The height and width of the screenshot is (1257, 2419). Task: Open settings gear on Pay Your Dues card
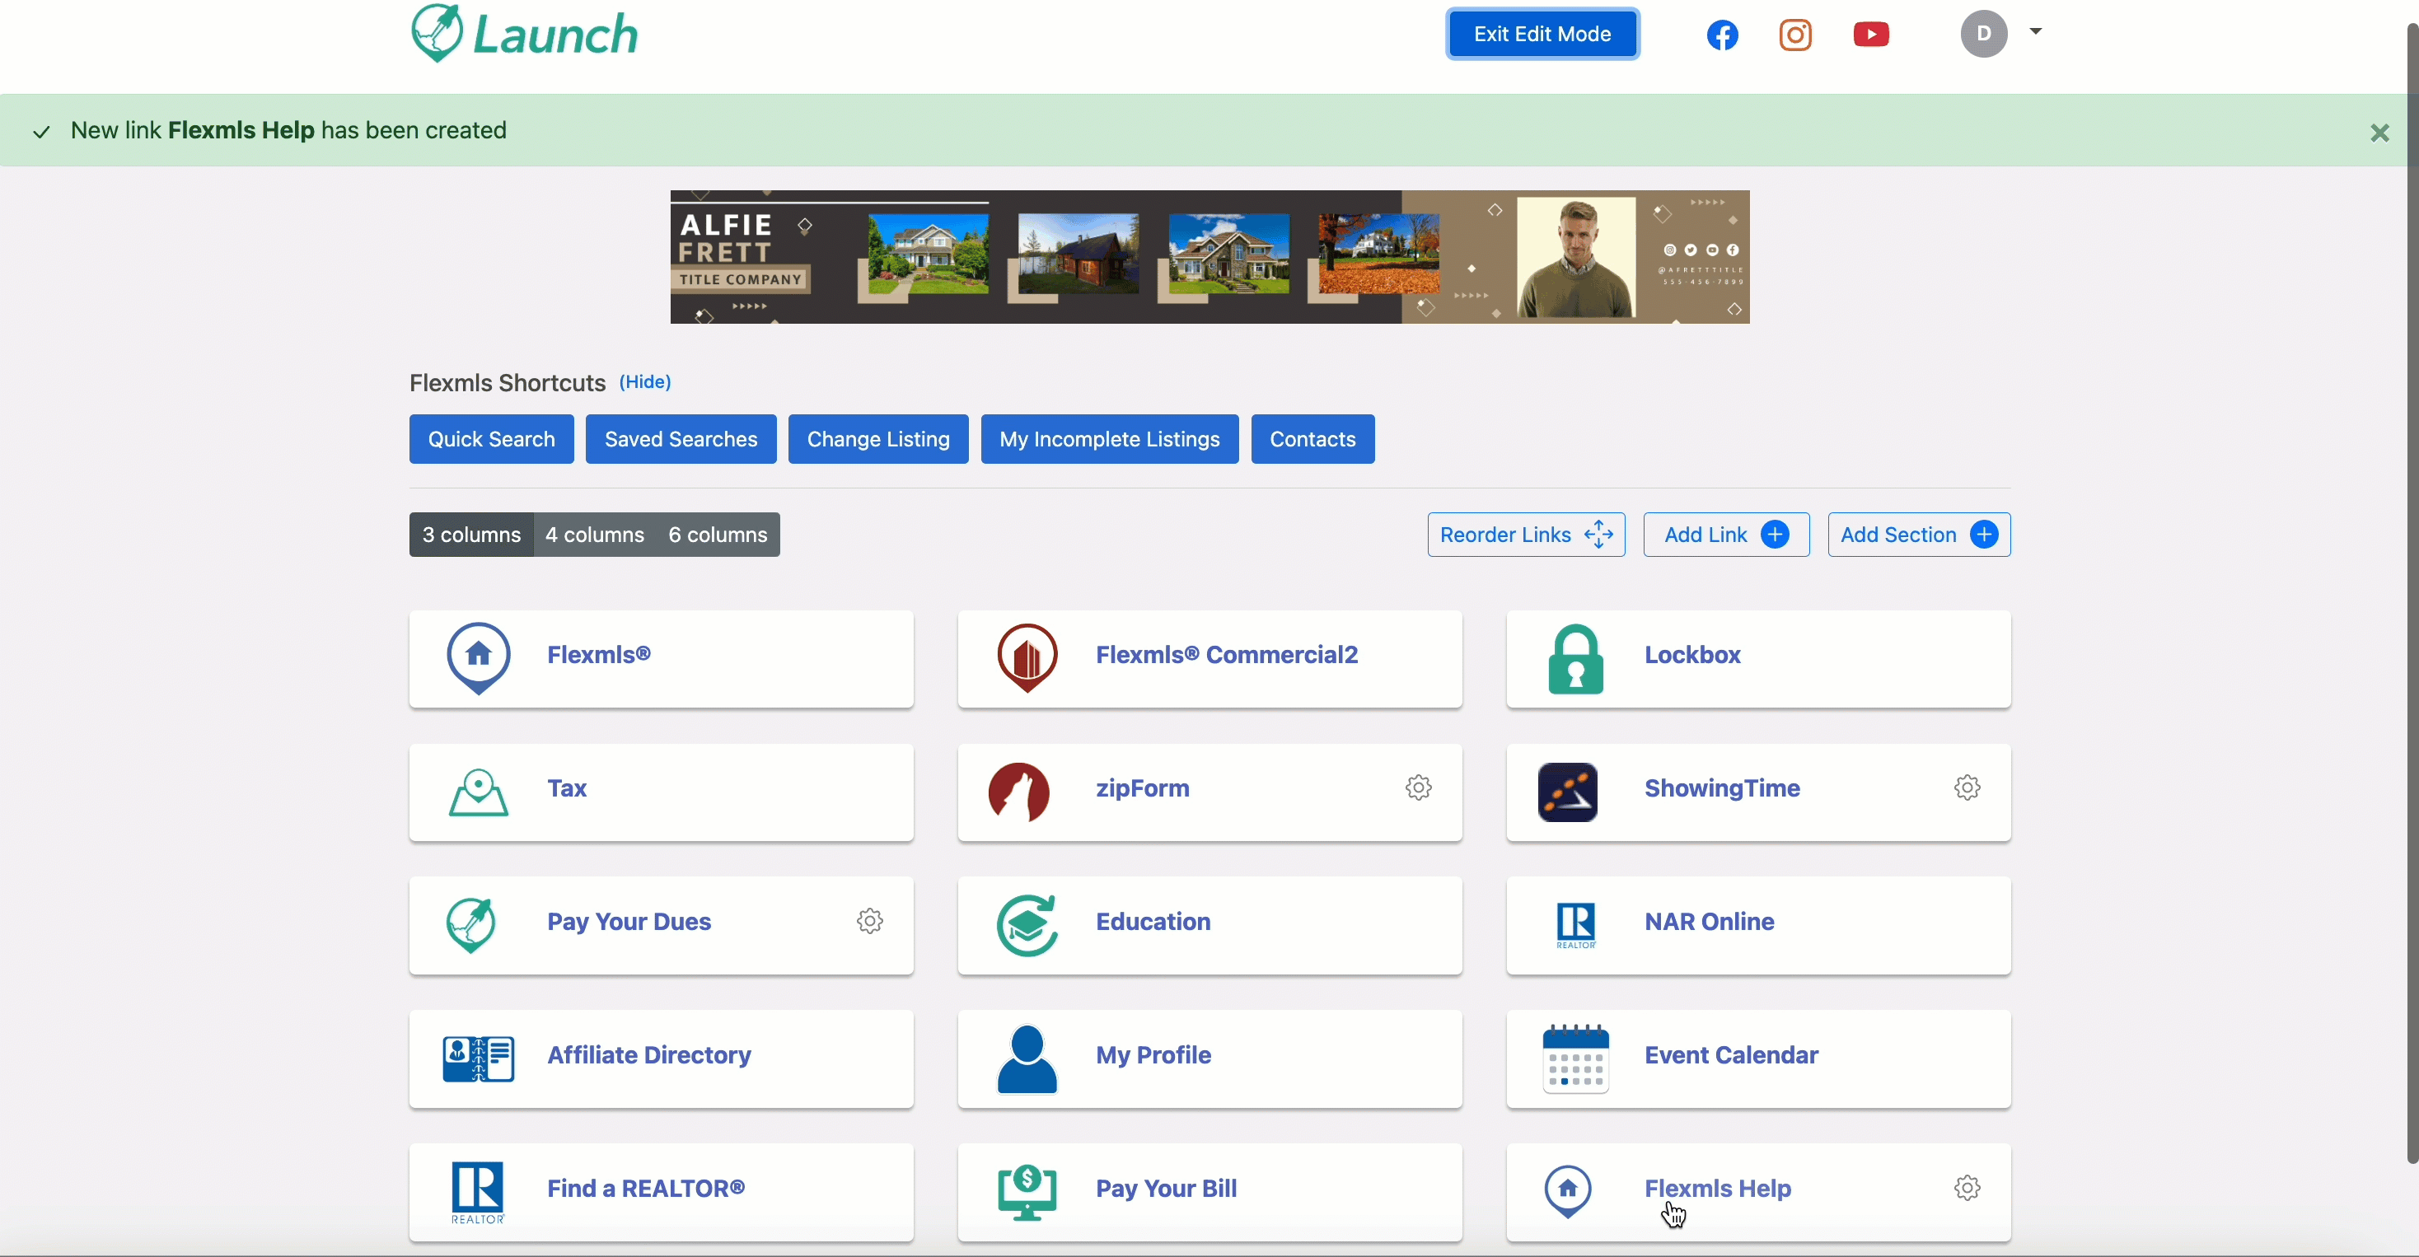point(869,920)
